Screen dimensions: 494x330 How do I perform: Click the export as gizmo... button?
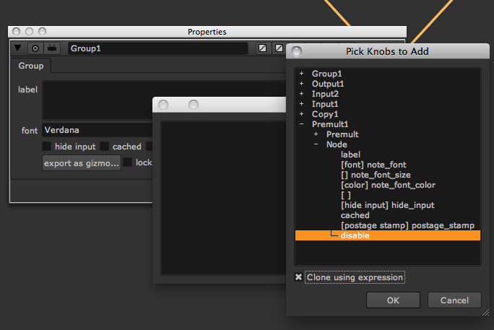point(82,163)
